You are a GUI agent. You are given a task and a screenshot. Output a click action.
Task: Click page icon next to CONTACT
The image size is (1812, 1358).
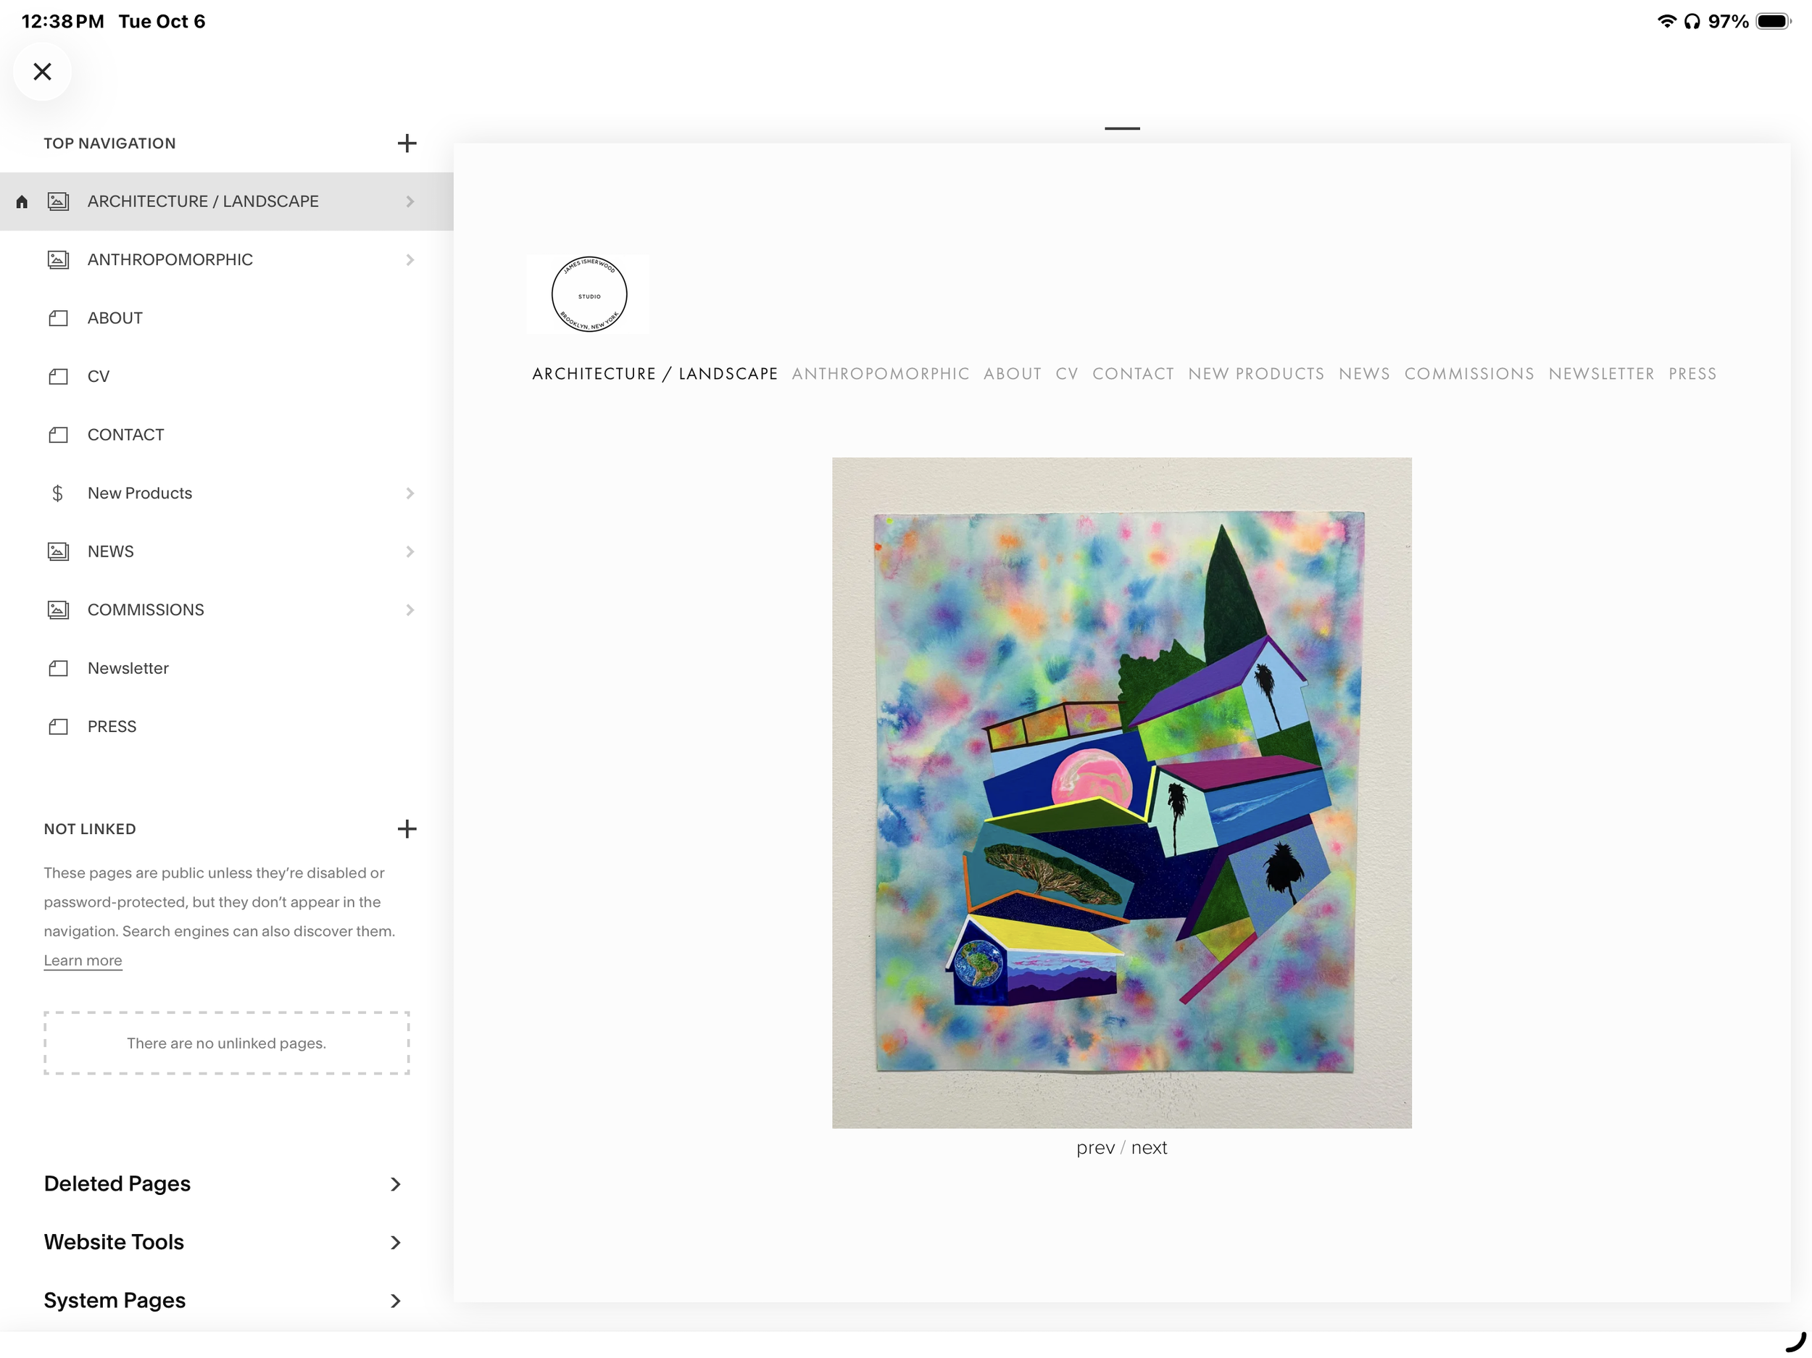pyautogui.click(x=58, y=435)
